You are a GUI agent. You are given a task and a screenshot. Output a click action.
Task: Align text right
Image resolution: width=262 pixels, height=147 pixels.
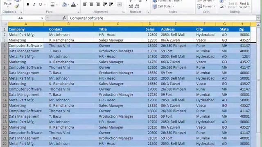coord(97,4)
